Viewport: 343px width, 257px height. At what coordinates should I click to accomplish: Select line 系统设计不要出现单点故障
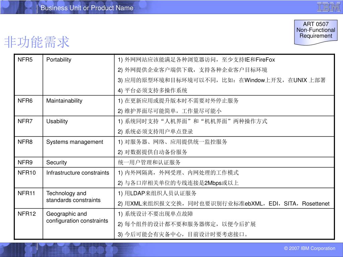pos(155,214)
